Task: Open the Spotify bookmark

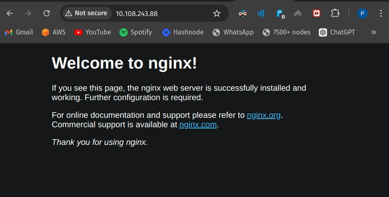Action: (136, 32)
